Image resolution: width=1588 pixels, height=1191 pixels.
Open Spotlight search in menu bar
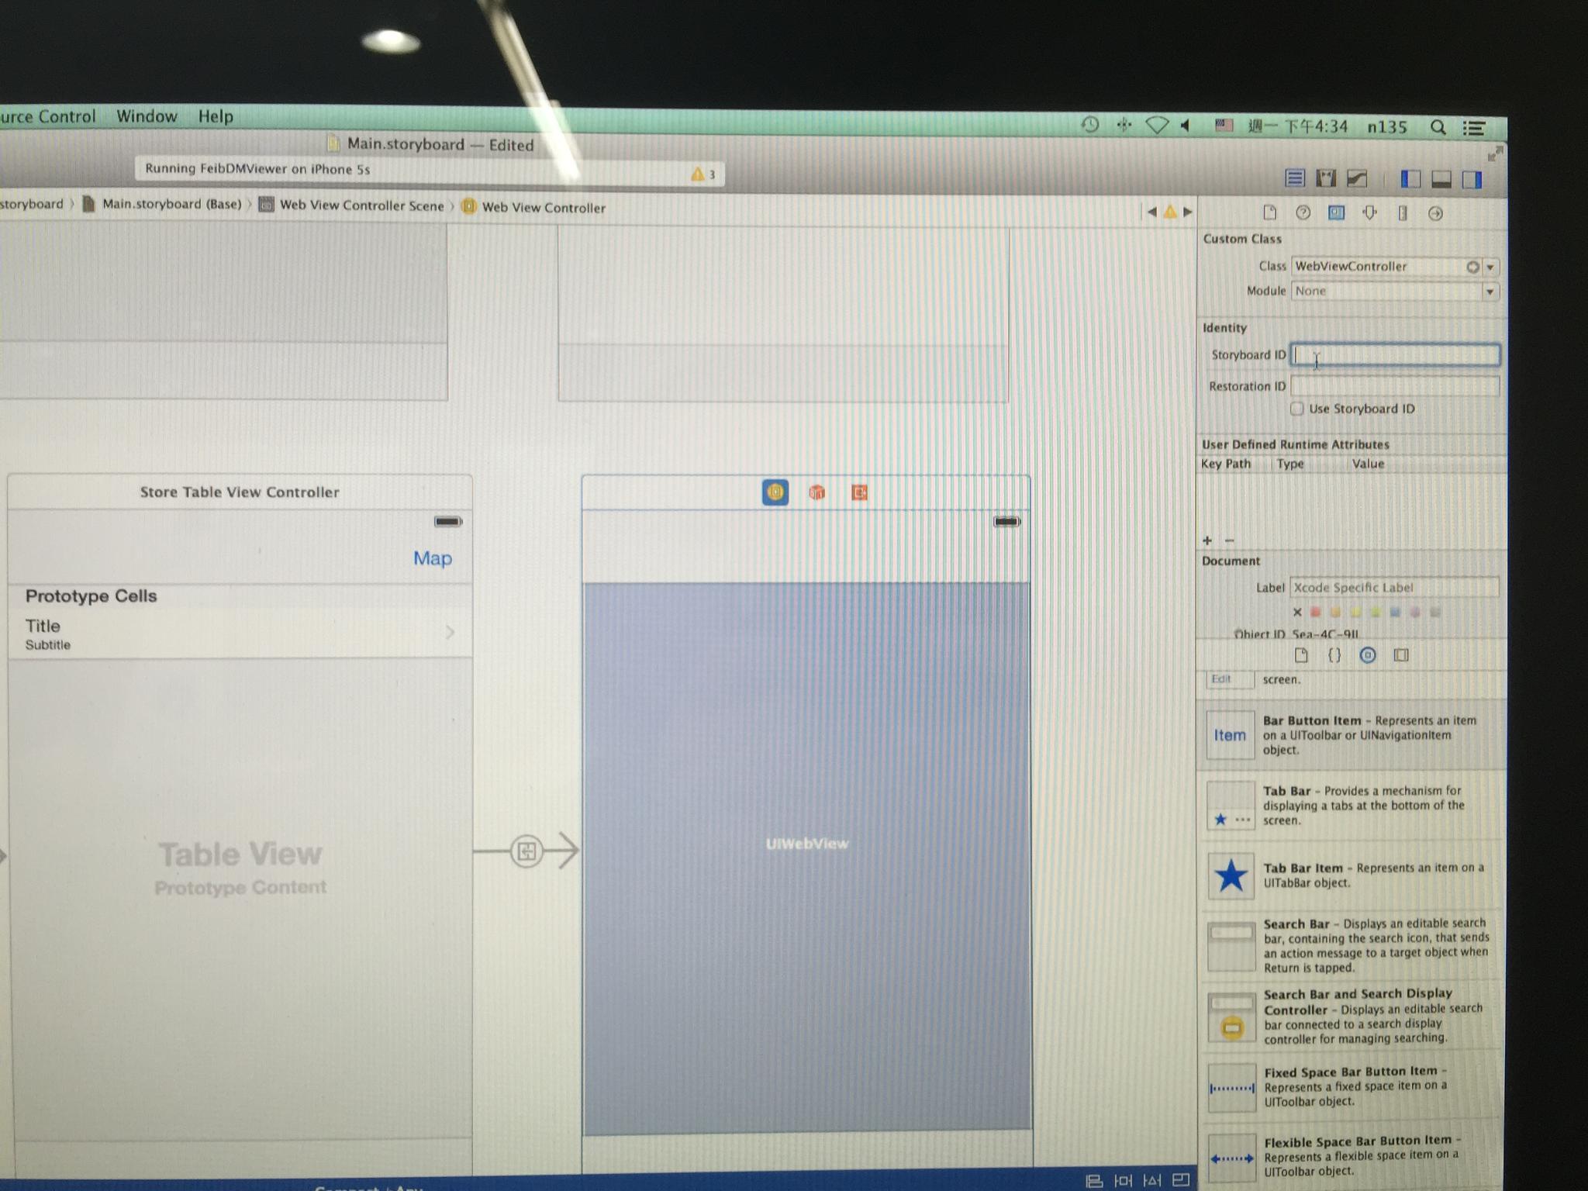[1438, 127]
